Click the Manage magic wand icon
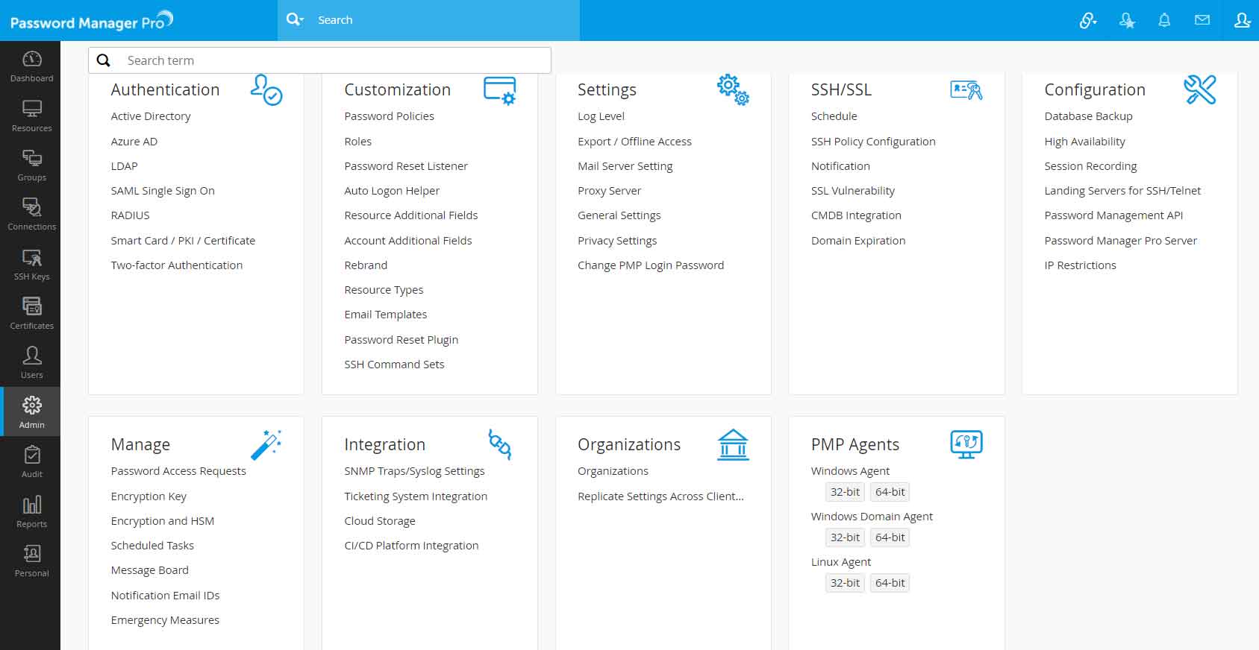The image size is (1259, 650). 266,444
